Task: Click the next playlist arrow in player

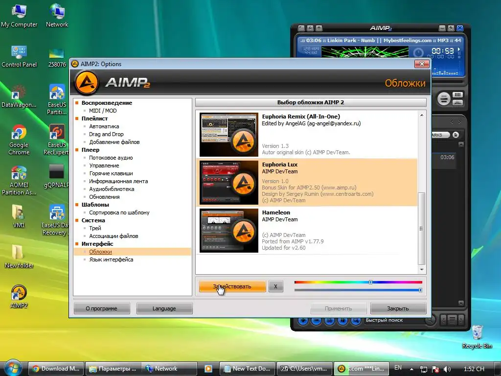Action: coord(459,122)
